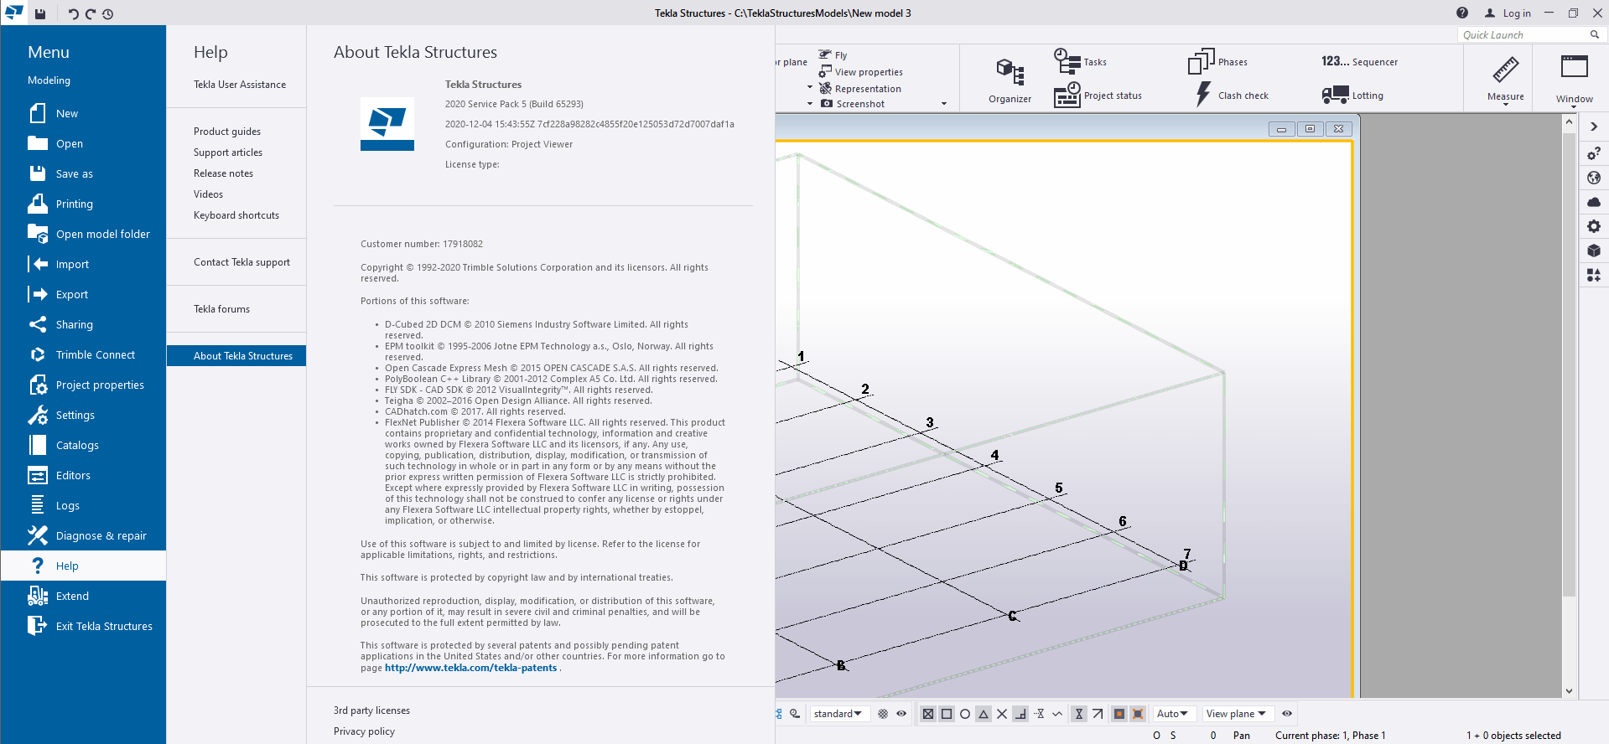The height and width of the screenshot is (744, 1609).
Task: Activate the Fly command
Action: [x=833, y=54]
